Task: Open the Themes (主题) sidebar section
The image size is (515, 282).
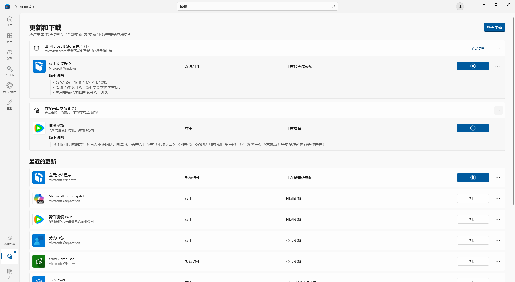Action: tap(10, 104)
